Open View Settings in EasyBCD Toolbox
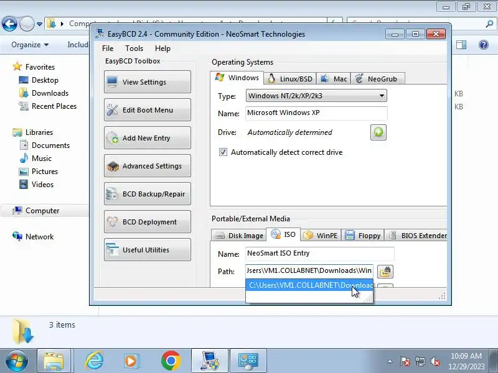This screenshot has height=373, width=498. 148,82
